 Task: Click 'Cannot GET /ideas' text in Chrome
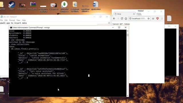pos(121,24)
